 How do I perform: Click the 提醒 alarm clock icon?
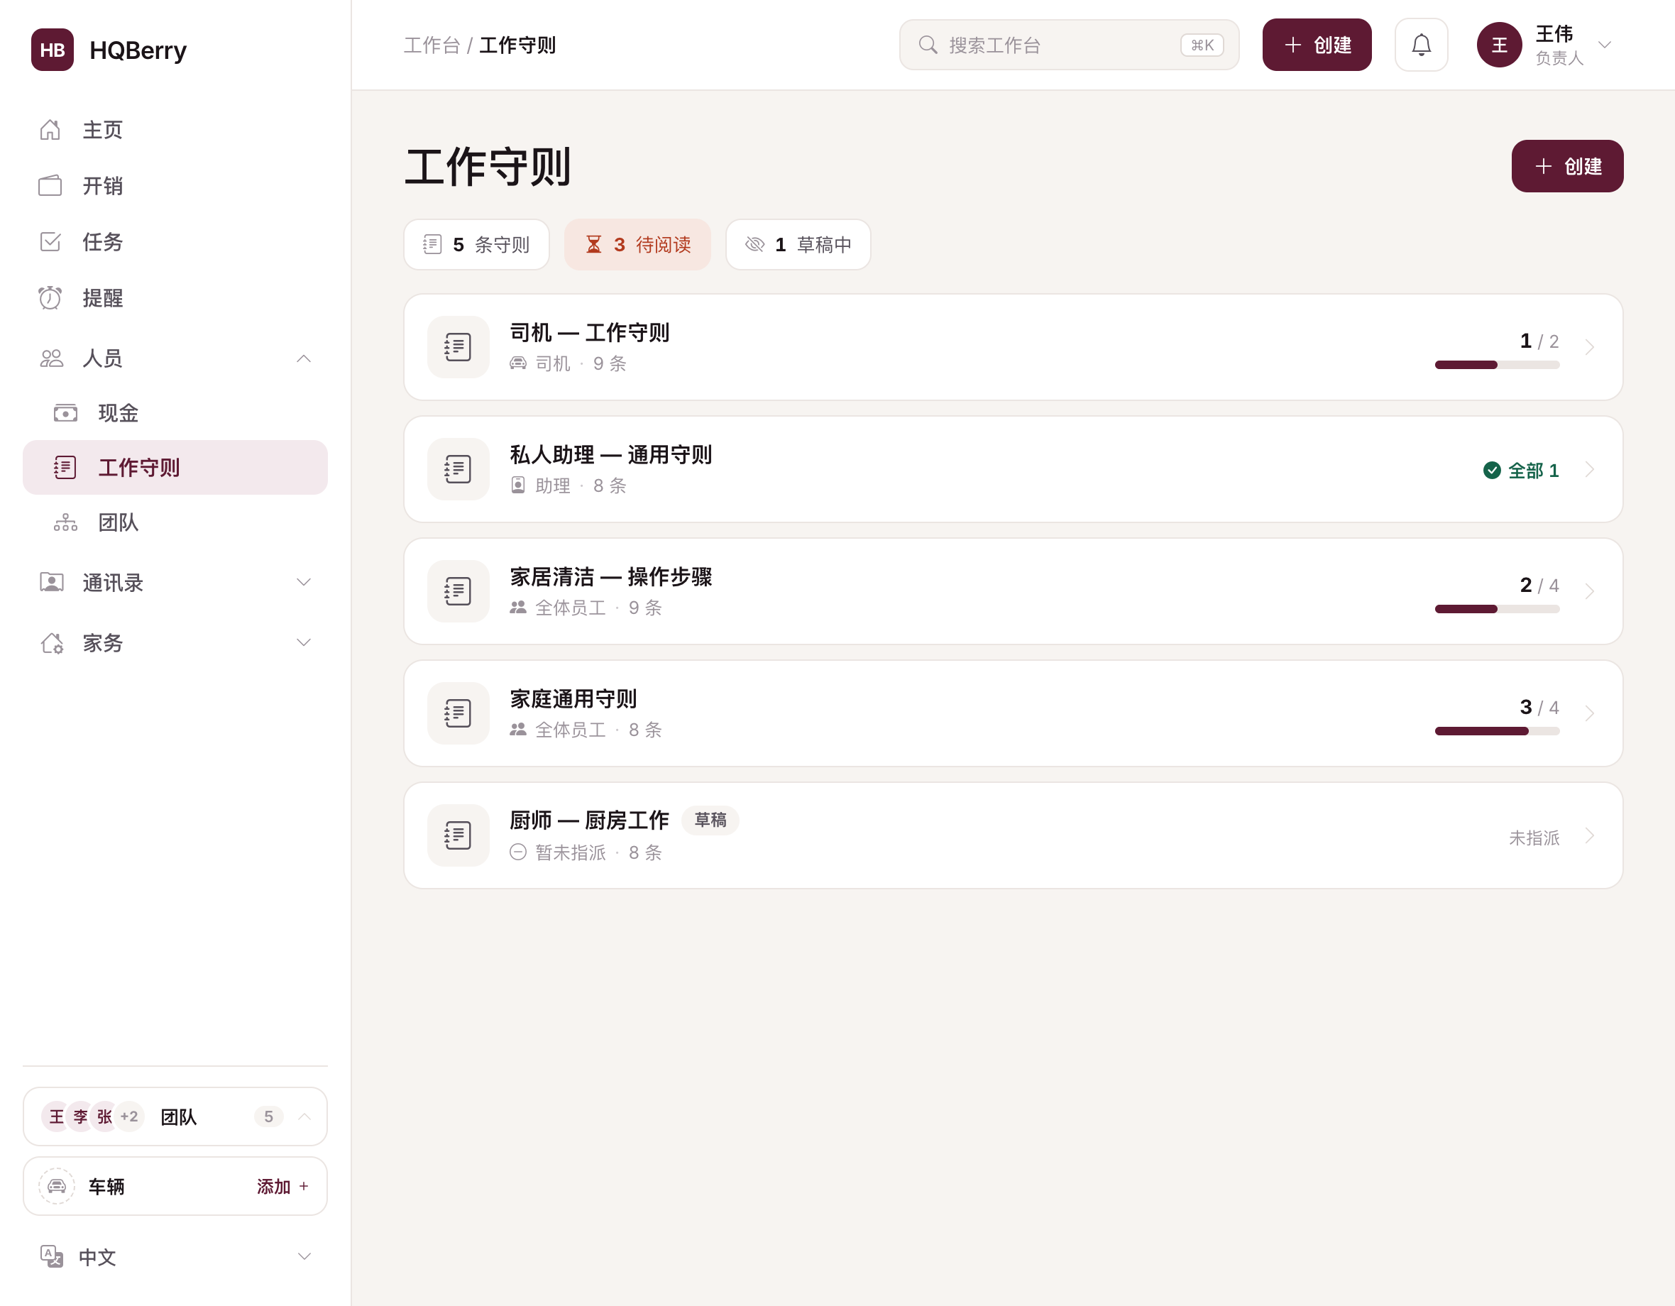click(x=50, y=297)
